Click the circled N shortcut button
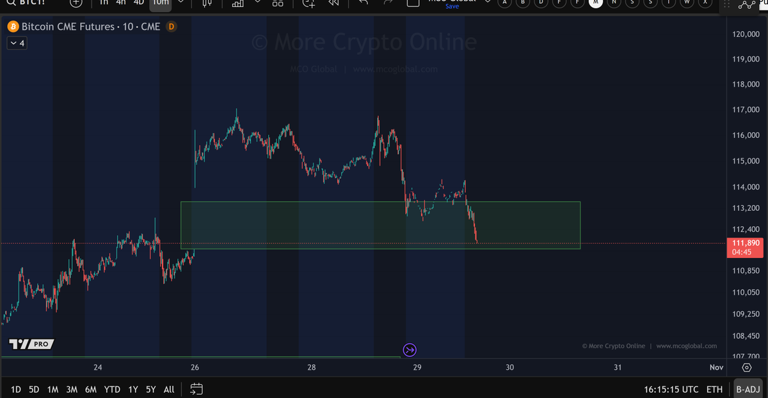Image resolution: width=768 pixels, height=398 pixels. point(614,3)
